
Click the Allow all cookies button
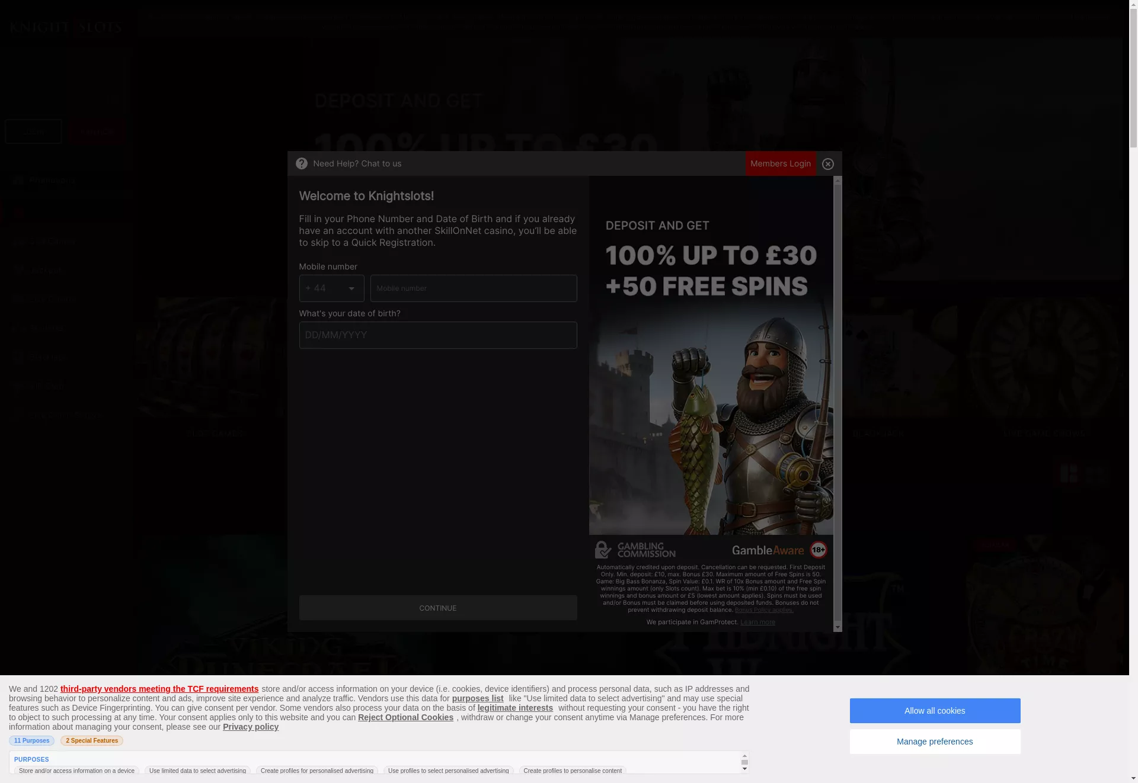(x=935, y=711)
